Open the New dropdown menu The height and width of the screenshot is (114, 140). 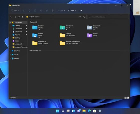(x=15, y=11)
